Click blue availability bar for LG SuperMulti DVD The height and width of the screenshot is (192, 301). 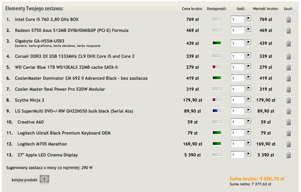(217, 111)
